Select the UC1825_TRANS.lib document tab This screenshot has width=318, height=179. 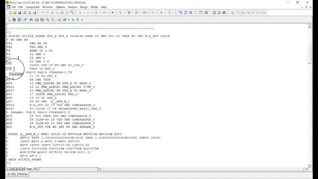(x=17, y=174)
